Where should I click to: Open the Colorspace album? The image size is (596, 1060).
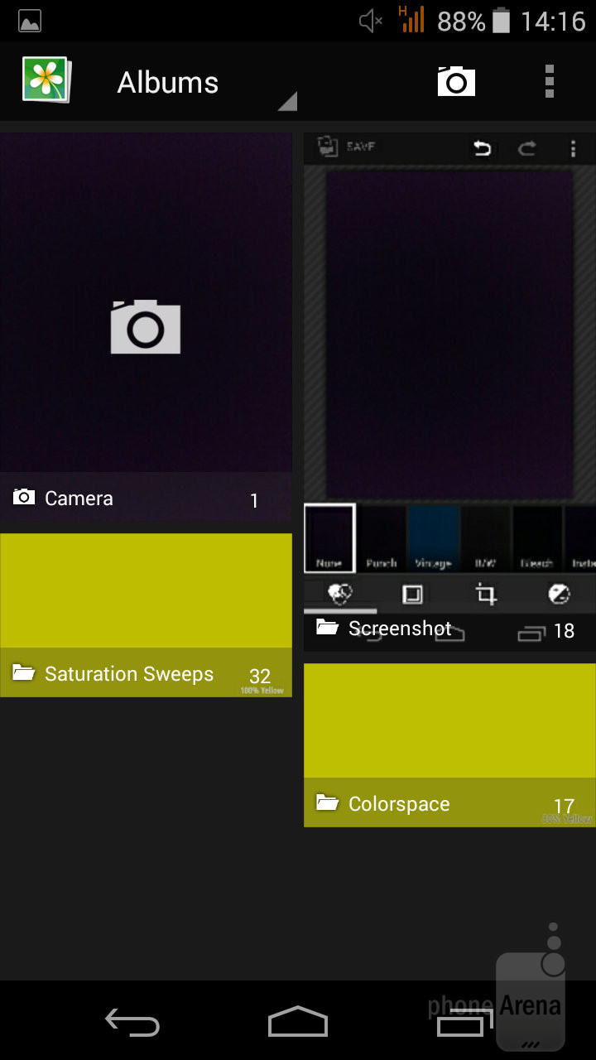449,720
